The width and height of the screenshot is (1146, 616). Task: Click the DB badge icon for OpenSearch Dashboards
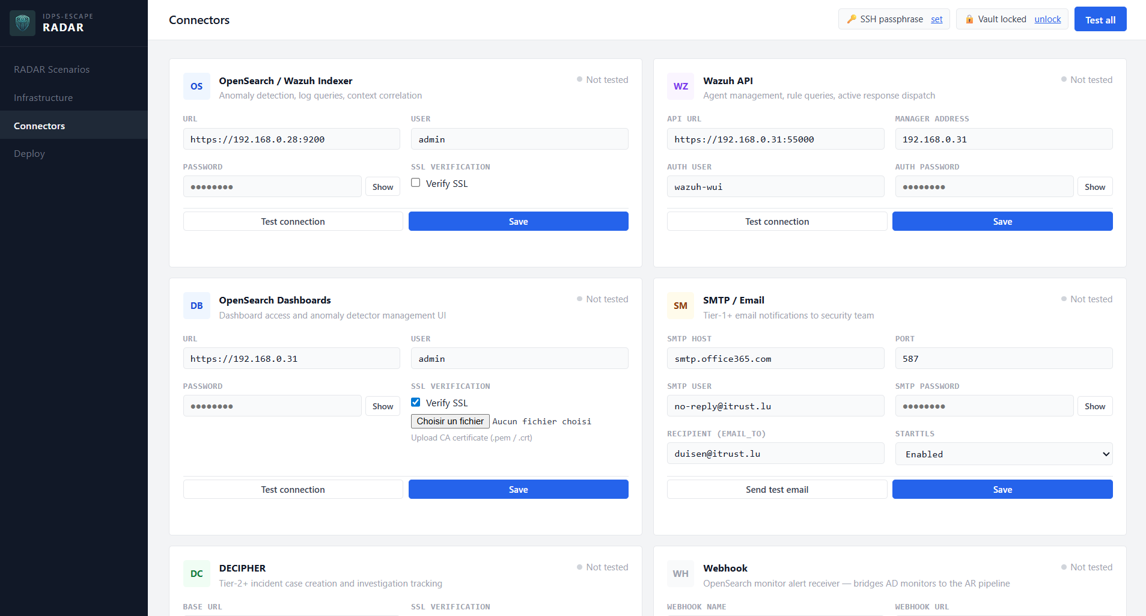pyautogui.click(x=197, y=305)
